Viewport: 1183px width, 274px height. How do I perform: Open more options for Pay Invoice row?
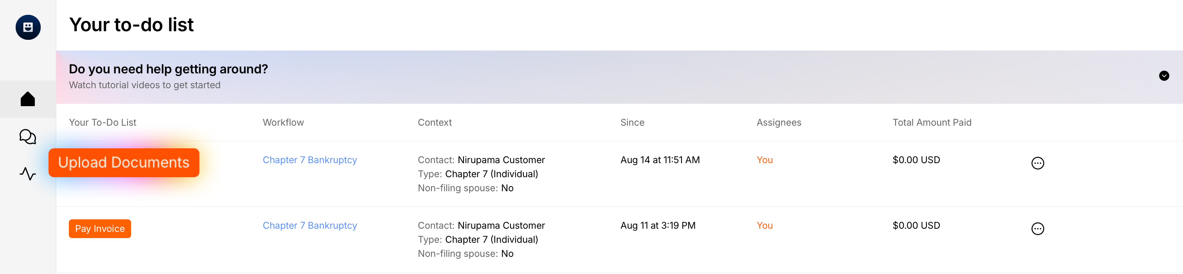pyautogui.click(x=1037, y=229)
